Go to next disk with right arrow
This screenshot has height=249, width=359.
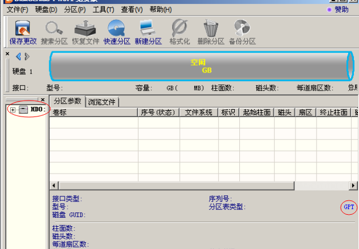point(27,56)
